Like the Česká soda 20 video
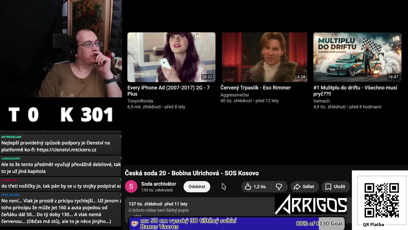The height and width of the screenshot is (230, 408). [x=256, y=187]
